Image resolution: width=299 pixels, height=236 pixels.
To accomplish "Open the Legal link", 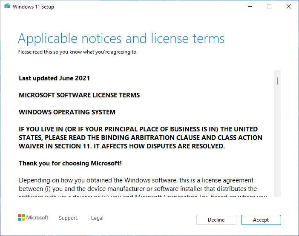I will (x=97, y=218).
